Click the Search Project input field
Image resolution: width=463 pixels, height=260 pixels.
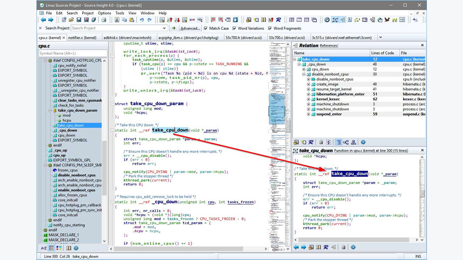[116, 28]
